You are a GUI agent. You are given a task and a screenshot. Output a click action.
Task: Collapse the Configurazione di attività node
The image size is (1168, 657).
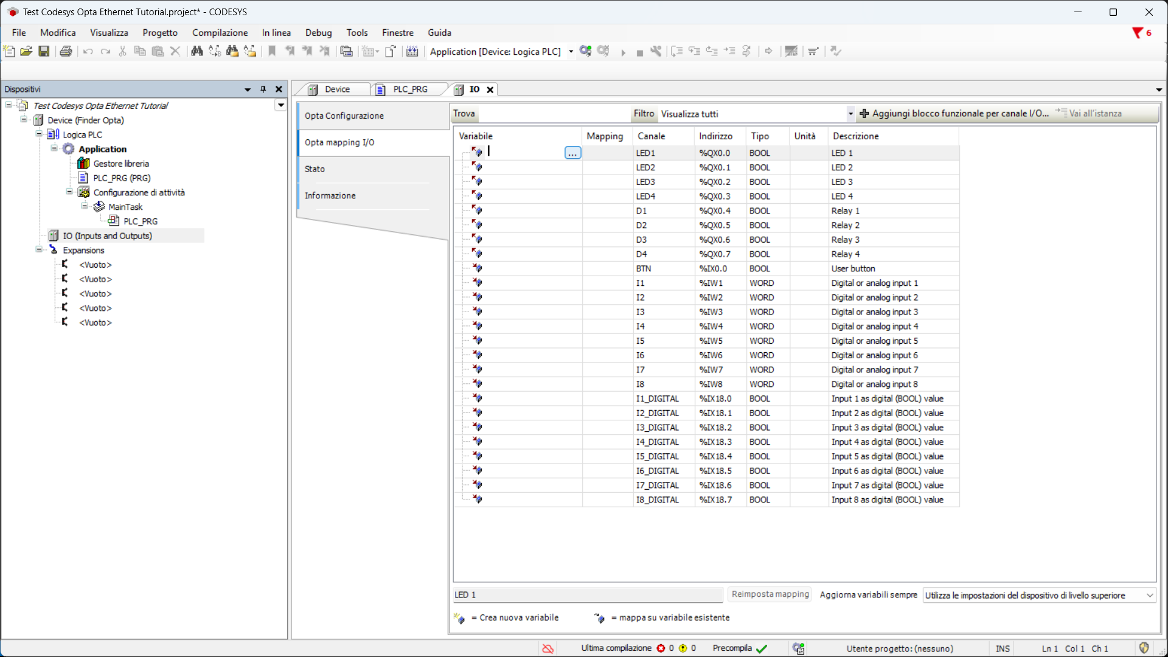69,192
